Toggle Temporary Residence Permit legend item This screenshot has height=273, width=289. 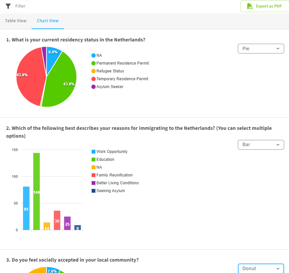(x=120, y=79)
